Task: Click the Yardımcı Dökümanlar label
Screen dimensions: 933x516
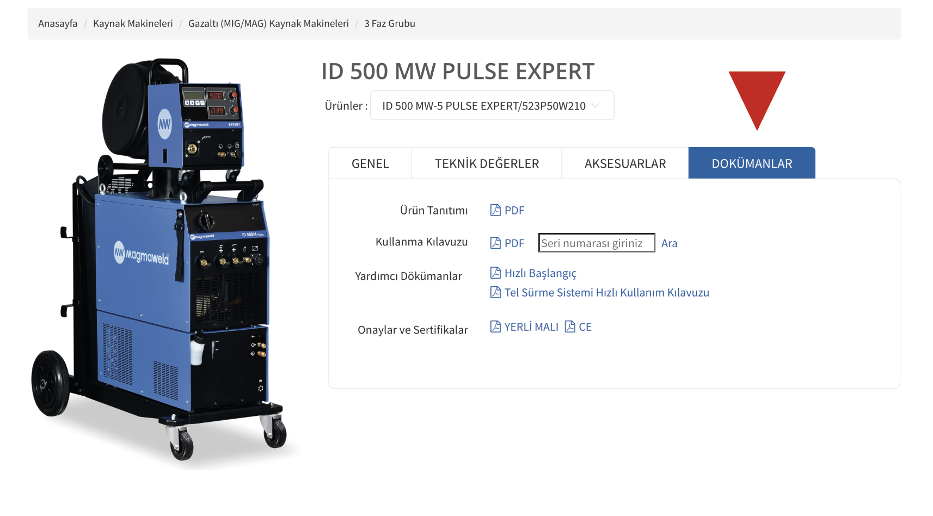Action: (x=408, y=276)
